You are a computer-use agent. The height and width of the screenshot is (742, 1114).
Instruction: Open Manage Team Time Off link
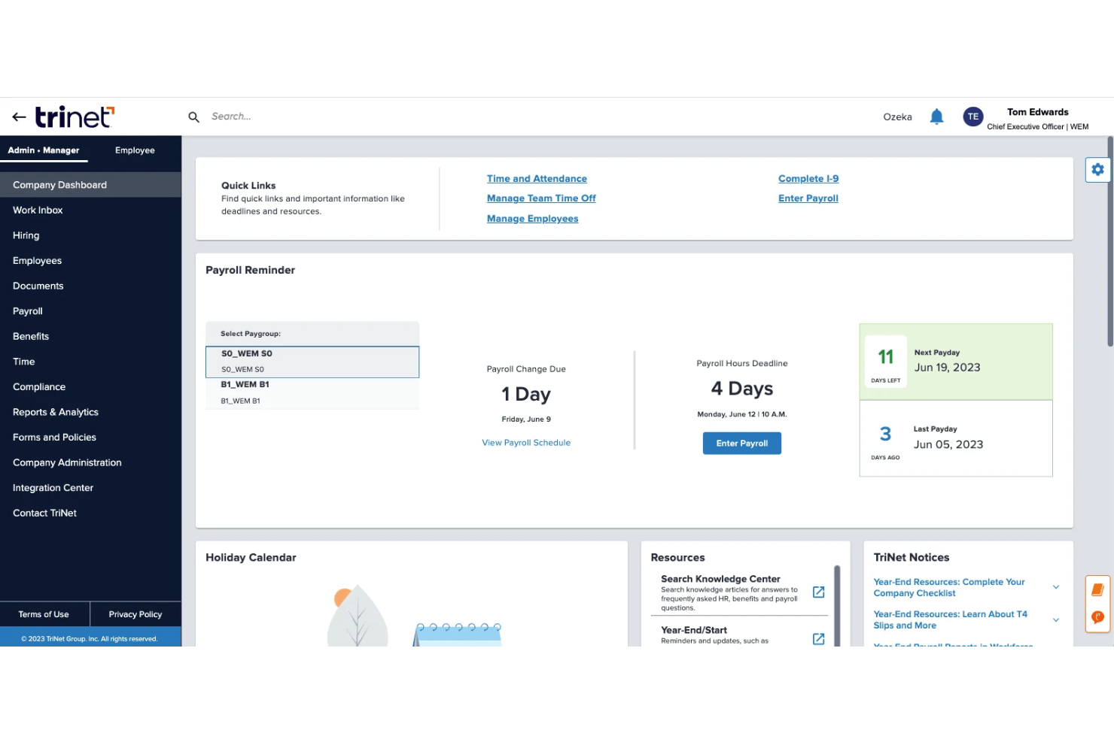(x=541, y=198)
